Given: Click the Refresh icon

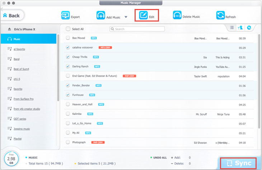Looking at the screenshot, I should coord(220,15).
